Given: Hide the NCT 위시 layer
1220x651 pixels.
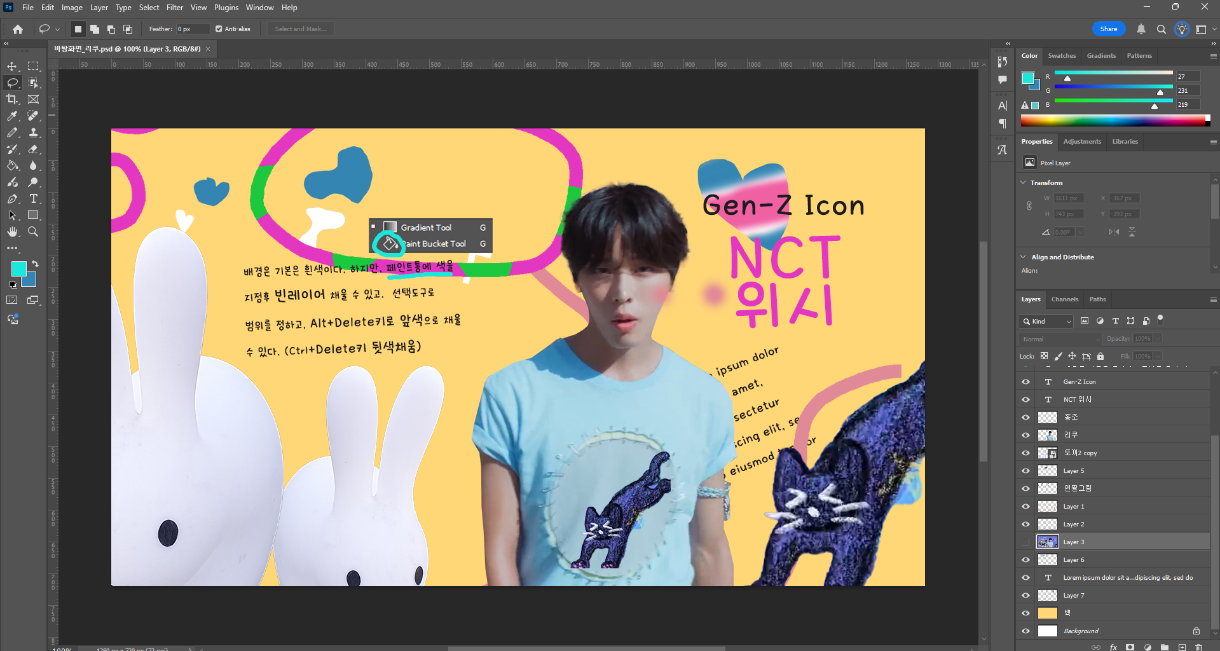Looking at the screenshot, I should (x=1025, y=400).
